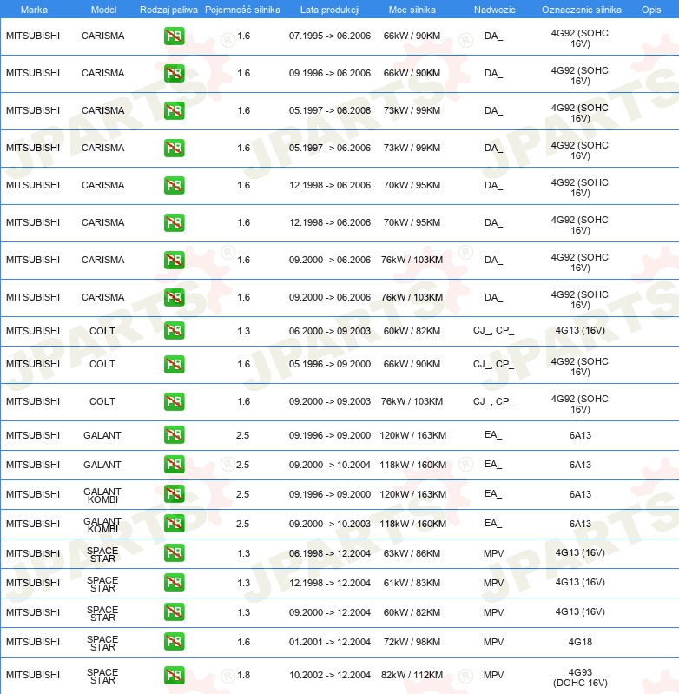Viewport: 679px width, 694px height.
Task: Click 6A13 in Galant 118kW sedan row
Action: click(580, 465)
